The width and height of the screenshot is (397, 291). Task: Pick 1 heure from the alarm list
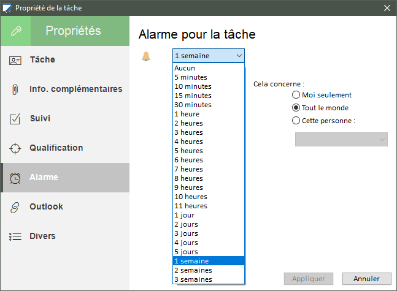click(x=209, y=114)
